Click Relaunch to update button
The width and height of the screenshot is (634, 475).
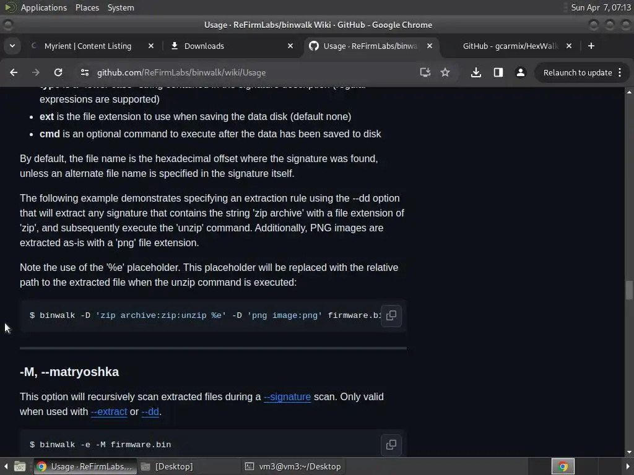578,73
